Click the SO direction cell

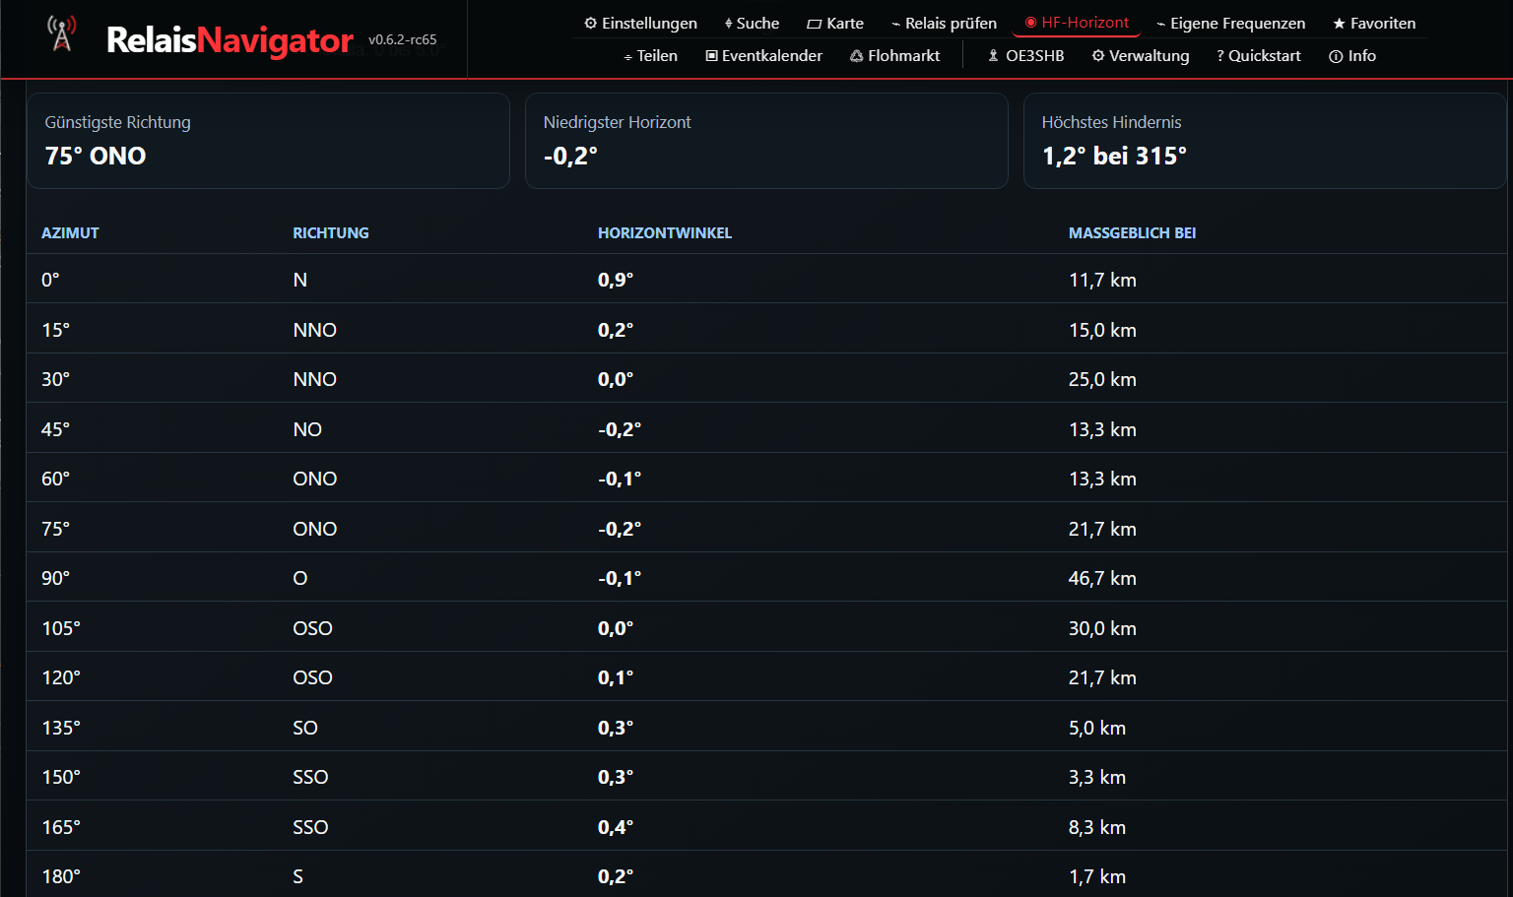pyautogui.click(x=305, y=728)
